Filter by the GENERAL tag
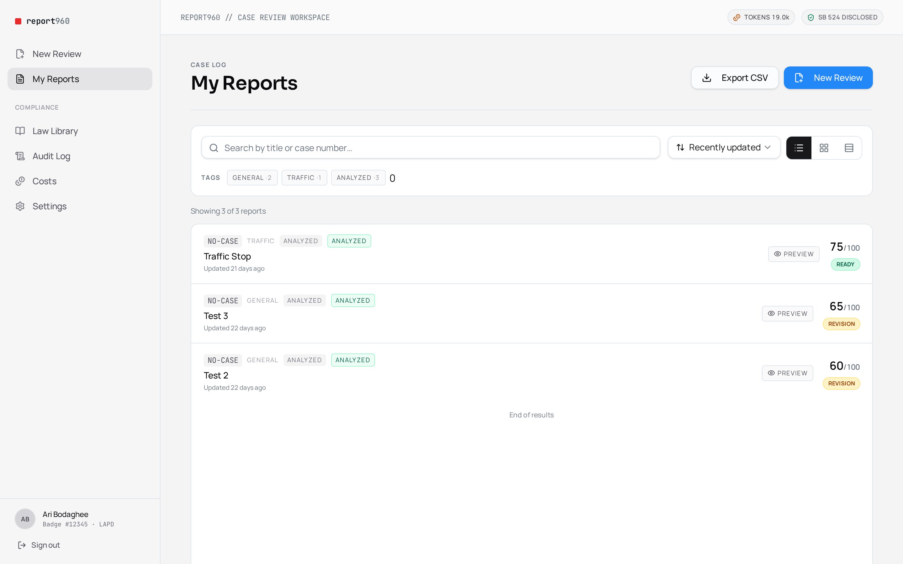Screen dimensions: 903x564 tap(252, 178)
